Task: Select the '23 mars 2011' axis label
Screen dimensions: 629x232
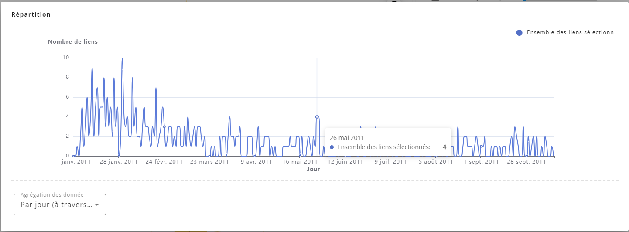Action: pyautogui.click(x=209, y=162)
